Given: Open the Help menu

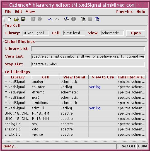Looking at the screenshot, I should click(x=141, y=12).
